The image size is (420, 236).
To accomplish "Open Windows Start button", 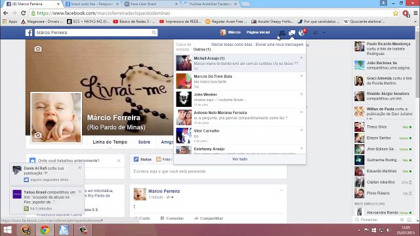I will 7,230.
